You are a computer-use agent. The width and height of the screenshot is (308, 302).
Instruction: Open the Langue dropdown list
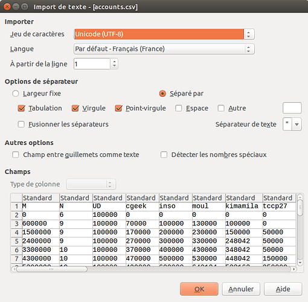pyautogui.click(x=164, y=49)
